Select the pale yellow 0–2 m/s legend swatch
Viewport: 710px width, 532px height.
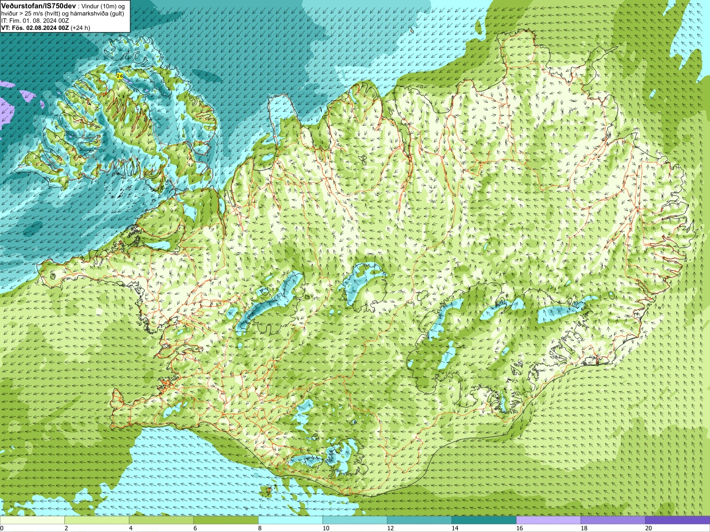coord(32,520)
